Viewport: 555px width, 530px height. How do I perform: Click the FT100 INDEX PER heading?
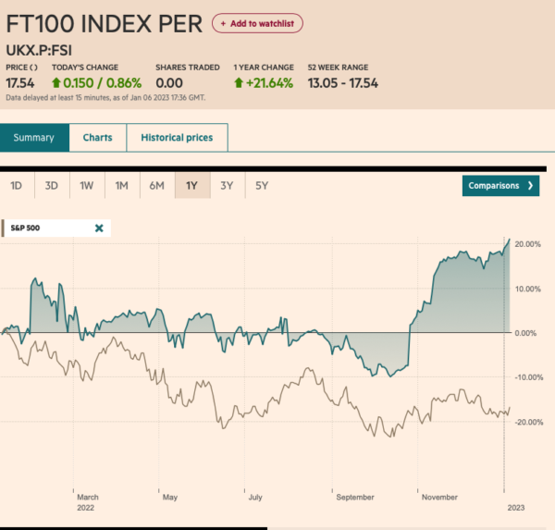(x=104, y=24)
